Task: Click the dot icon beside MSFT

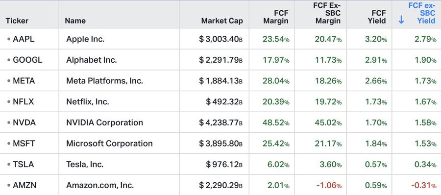Action: point(9,144)
